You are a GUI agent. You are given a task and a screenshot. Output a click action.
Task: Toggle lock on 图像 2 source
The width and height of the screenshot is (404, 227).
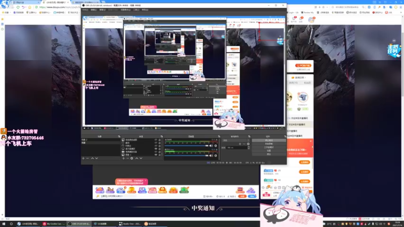pyautogui.click(x=160, y=155)
